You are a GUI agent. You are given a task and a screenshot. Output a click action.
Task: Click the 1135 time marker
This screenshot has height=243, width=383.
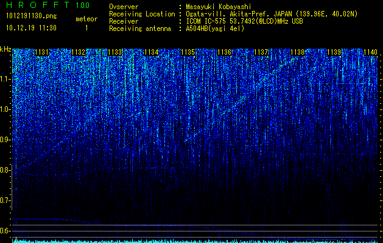click(x=188, y=52)
